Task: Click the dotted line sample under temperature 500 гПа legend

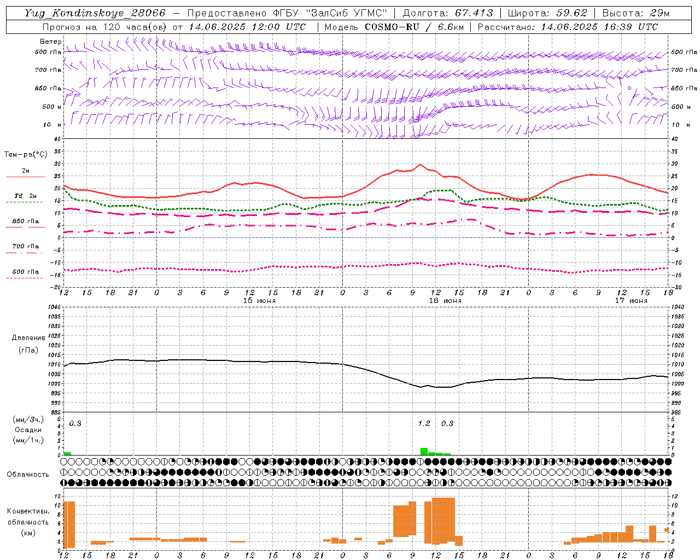Action: click(25, 278)
